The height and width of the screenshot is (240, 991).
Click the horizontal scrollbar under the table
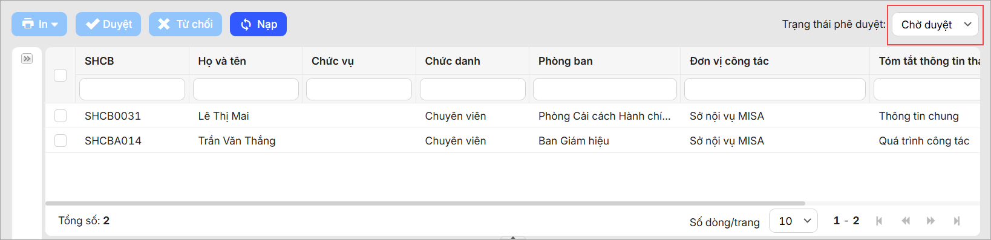(x=425, y=204)
